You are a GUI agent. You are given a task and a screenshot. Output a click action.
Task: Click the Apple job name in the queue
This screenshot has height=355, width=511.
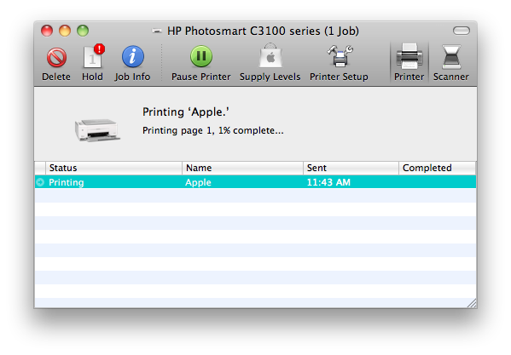tap(198, 182)
